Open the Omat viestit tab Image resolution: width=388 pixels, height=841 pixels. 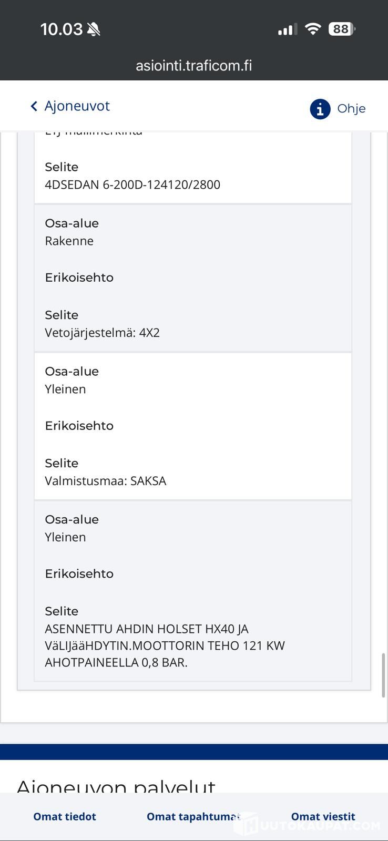coord(323,816)
